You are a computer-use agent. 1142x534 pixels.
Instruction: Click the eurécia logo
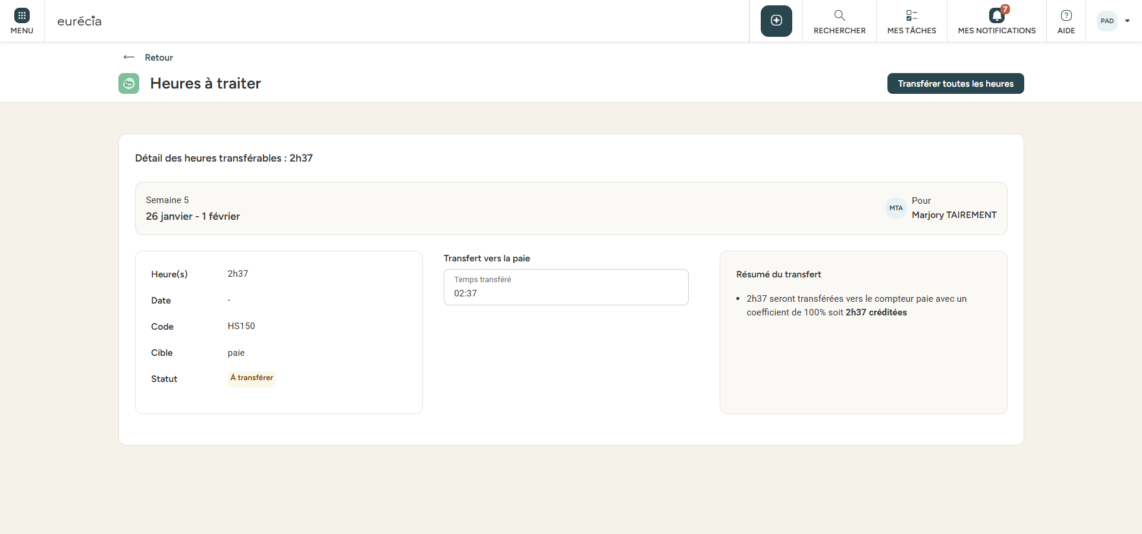coord(79,21)
